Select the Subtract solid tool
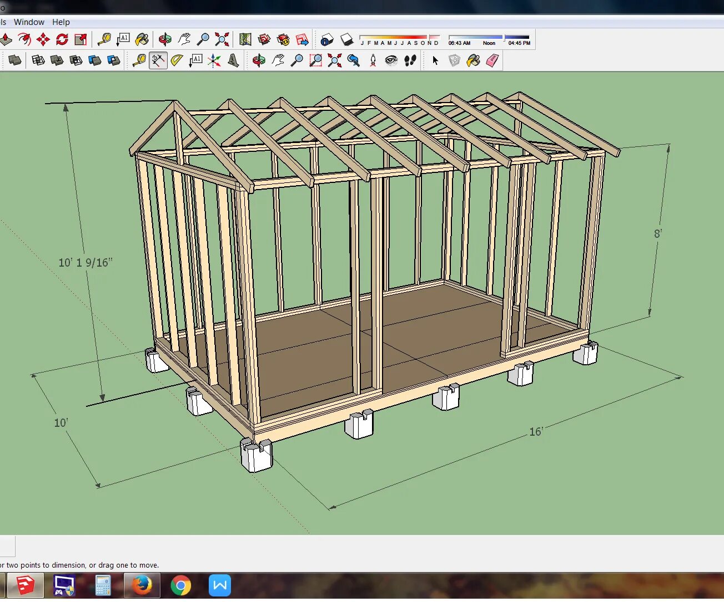The height and width of the screenshot is (602, 724). (x=76, y=60)
